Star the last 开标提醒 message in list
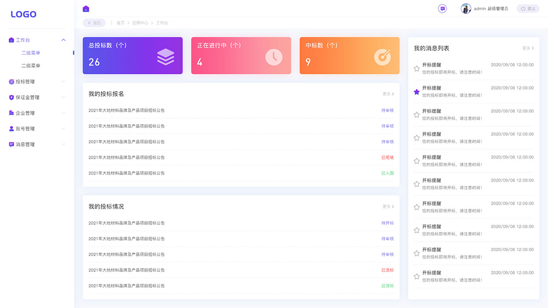548x308 pixels. click(x=416, y=277)
